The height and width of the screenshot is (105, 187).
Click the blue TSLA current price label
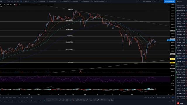pos(171,40)
